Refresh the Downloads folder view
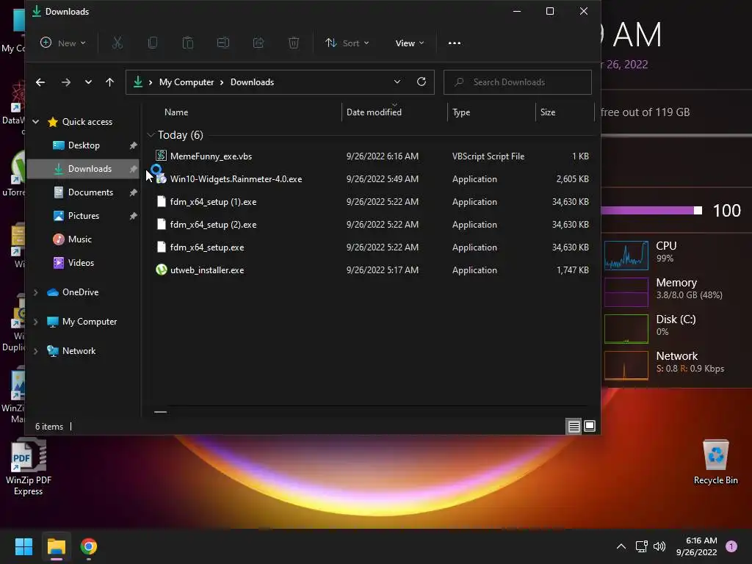Image resolution: width=752 pixels, height=564 pixels. pos(422,82)
